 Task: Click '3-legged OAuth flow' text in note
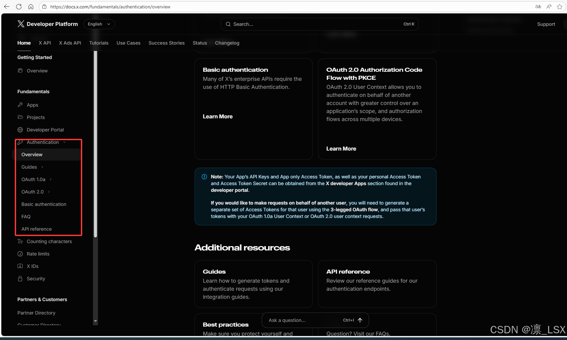[x=354, y=210]
